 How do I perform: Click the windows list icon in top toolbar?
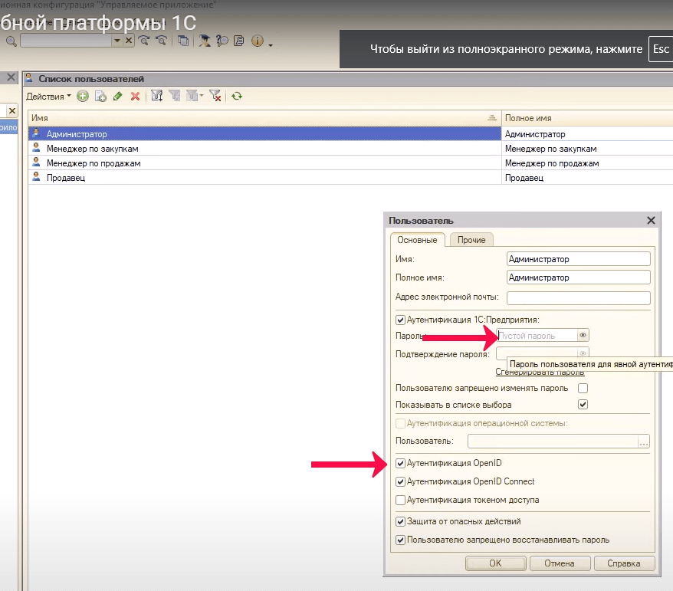[184, 41]
